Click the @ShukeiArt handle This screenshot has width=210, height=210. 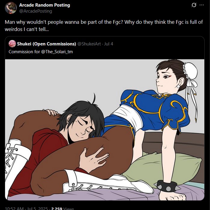(89, 44)
